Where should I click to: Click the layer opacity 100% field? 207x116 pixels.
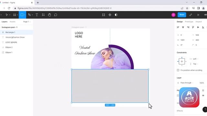click(x=202, y=83)
